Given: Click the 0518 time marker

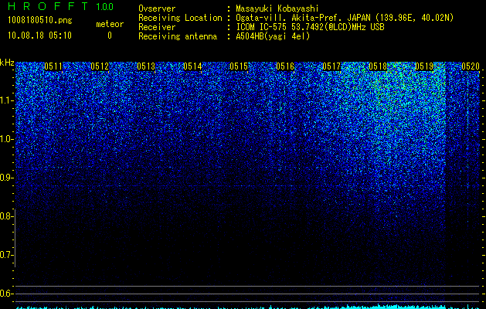Looking at the screenshot, I should [378, 66].
